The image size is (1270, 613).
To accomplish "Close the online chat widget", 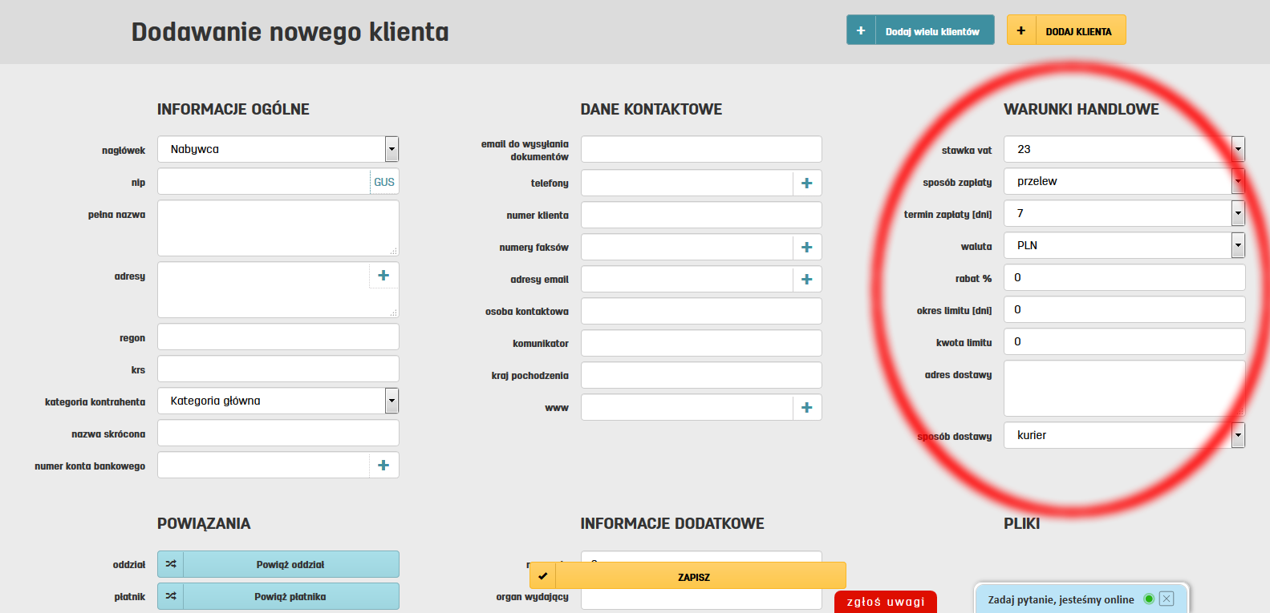I will pyautogui.click(x=1167, y=599).
